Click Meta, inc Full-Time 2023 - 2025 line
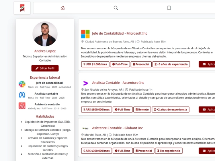The width and height of the screenshot is (215, 161). click(46, 98)
